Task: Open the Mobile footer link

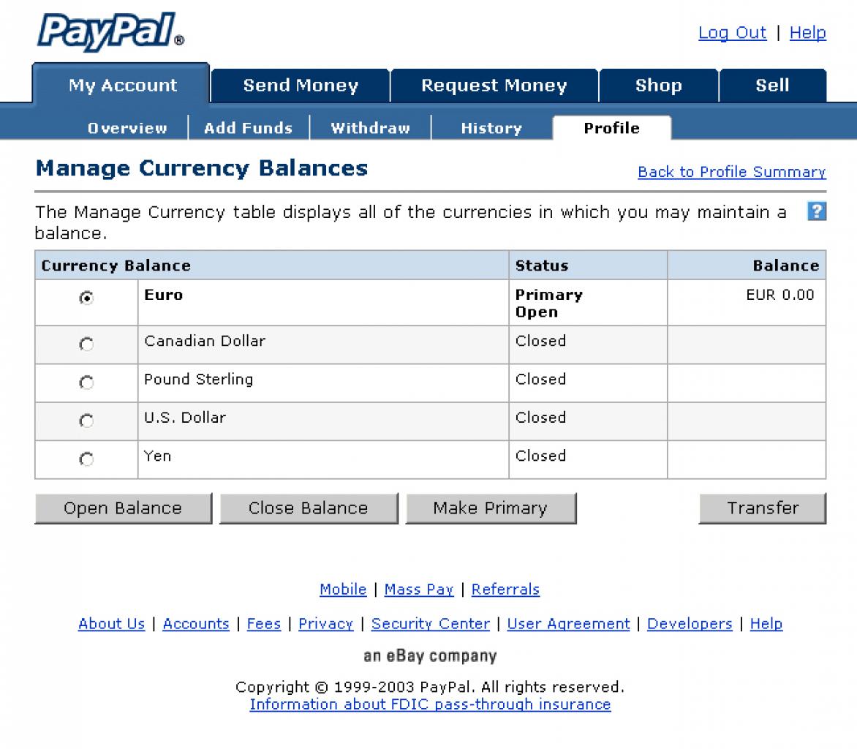Action: click(x=343, y=590)
